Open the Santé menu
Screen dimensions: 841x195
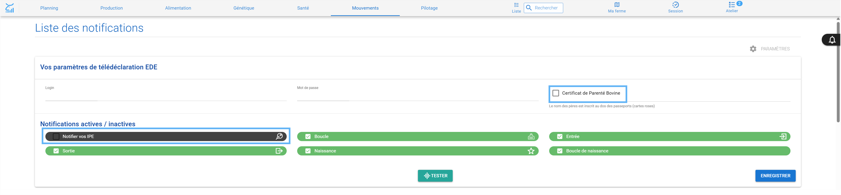(x=303, y=8)
